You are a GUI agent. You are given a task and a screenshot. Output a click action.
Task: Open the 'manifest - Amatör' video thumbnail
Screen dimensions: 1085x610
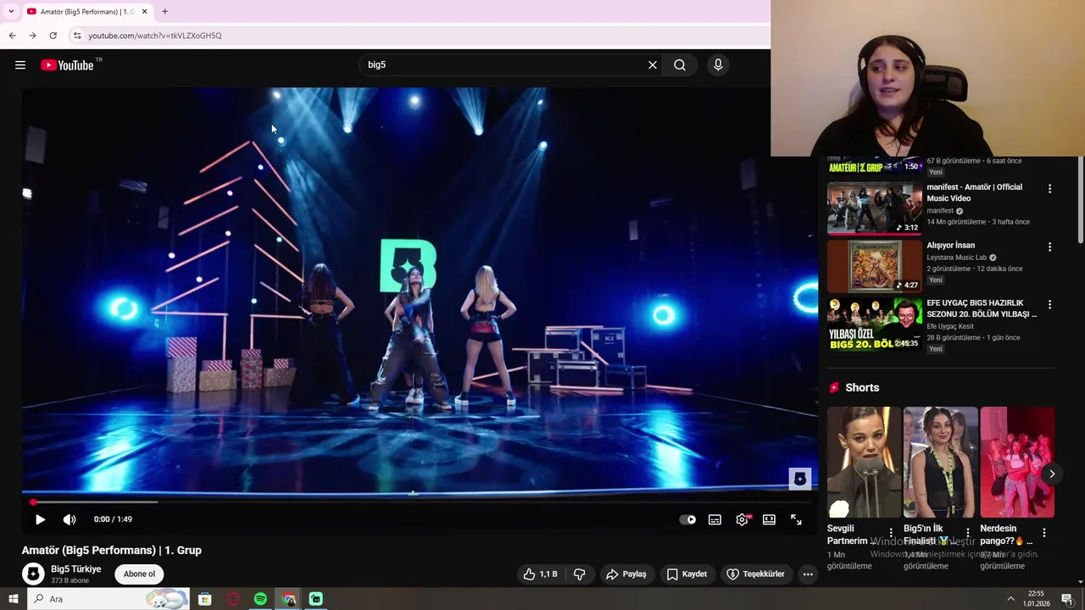tap(875, 208)
